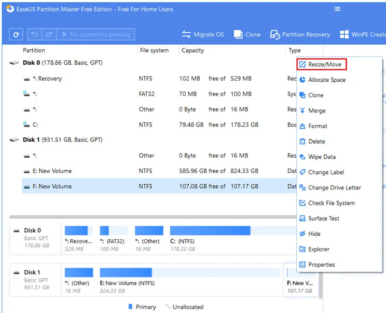The height and width of the screenshot is (313, 386).
Task: Click the redo arrow button
Action: pyautogui.click(x=49, y=34)
